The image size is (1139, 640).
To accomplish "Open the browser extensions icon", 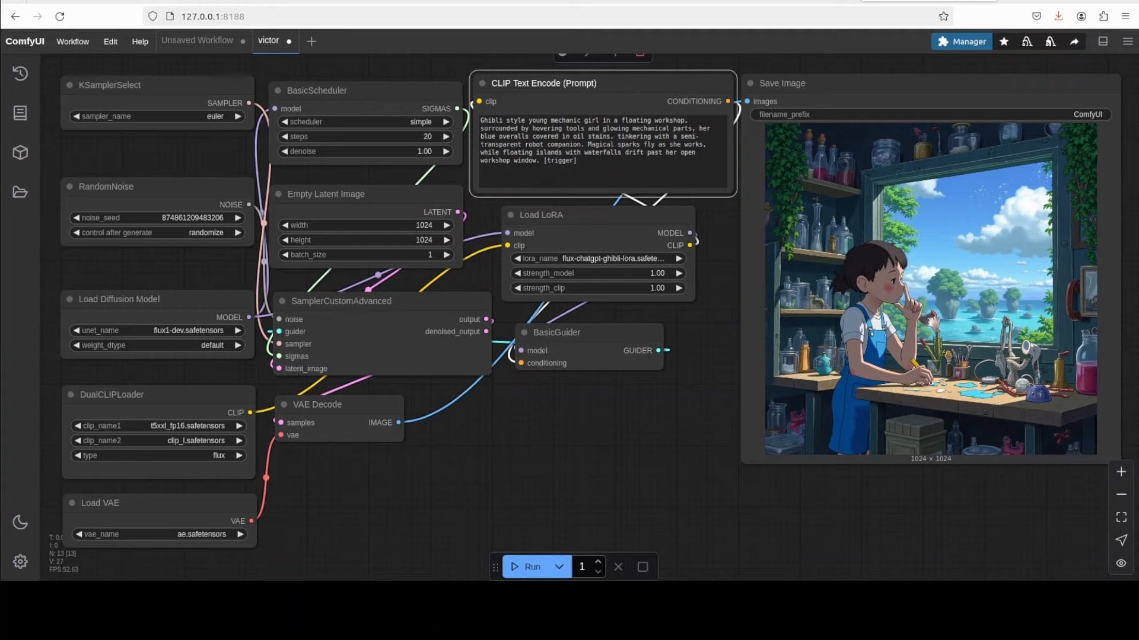I will [1103, 17].
